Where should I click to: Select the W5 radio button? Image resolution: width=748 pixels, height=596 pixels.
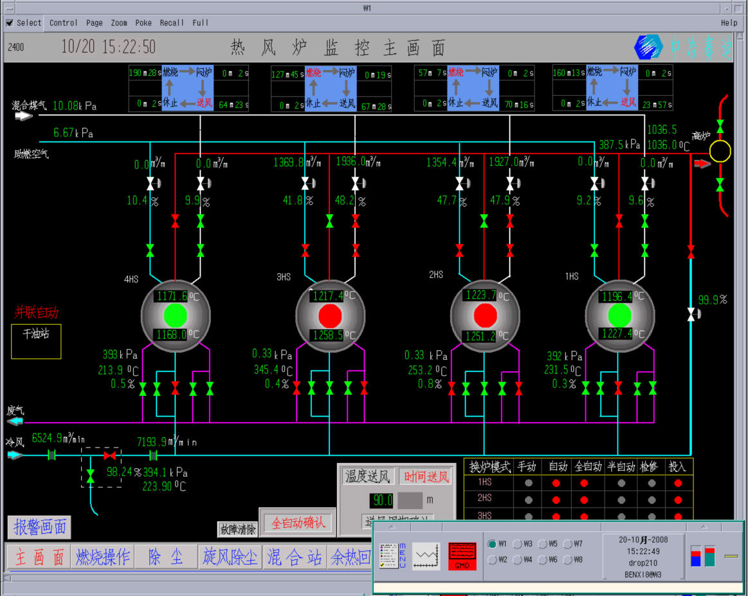tap(543, 544)
